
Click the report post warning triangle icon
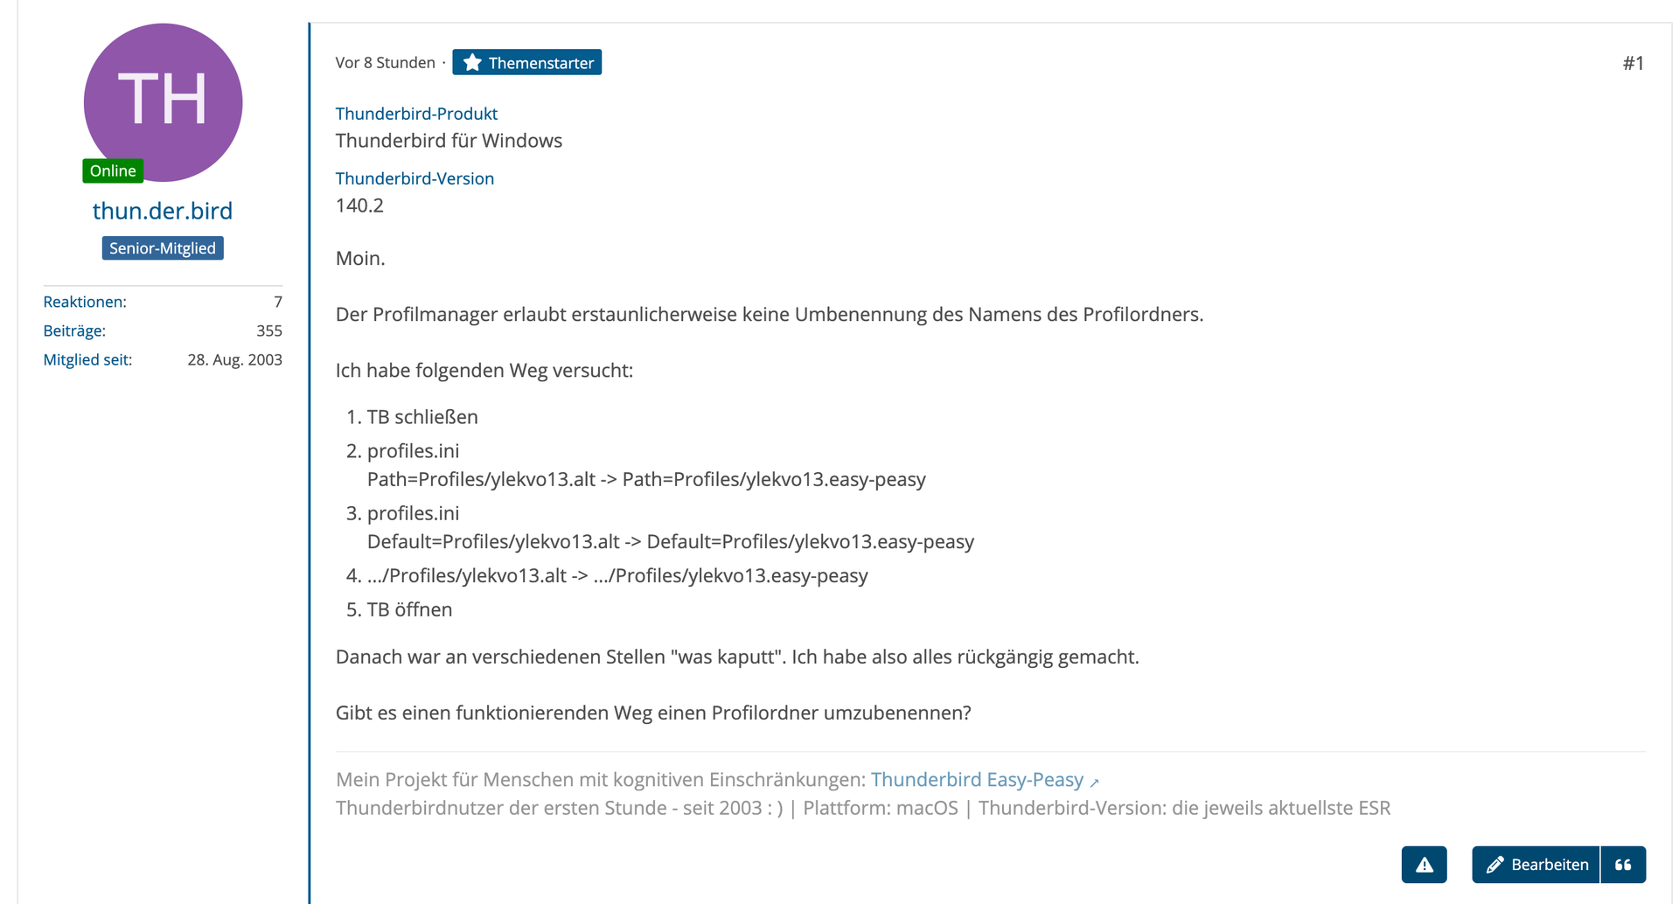click(x=1424, y=865)
